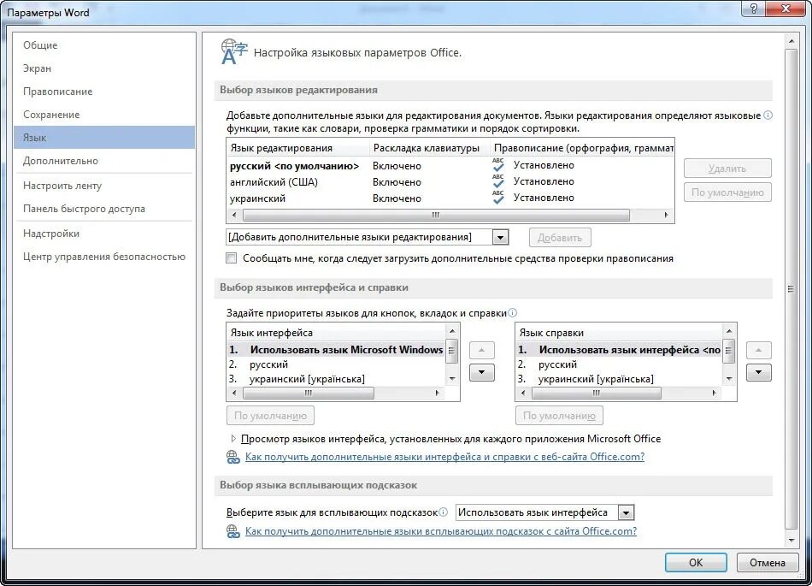The image size is (812, 586).
Task: Select украинский editing language row
Action: pos(450,198)
